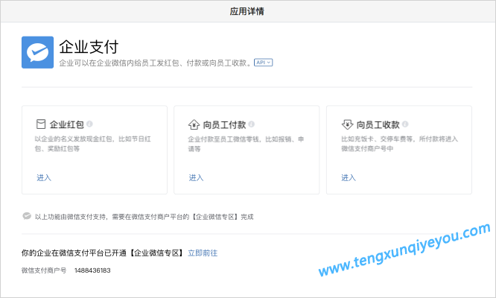Click the 以上功能由微信支付支持 note
The height and width of the screenshot is (298, 496).
144,217
